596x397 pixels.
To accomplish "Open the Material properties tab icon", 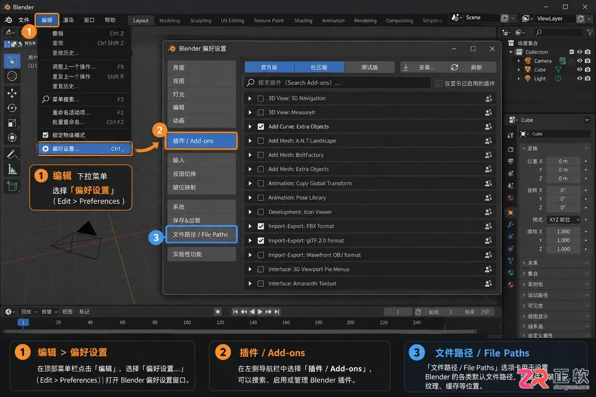I will [x=510, y=285].
